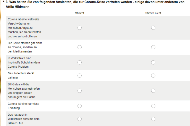Mark 'Stimmt' for dying from Medikamenten statement
190x126 pixels.
coord(80,47)
